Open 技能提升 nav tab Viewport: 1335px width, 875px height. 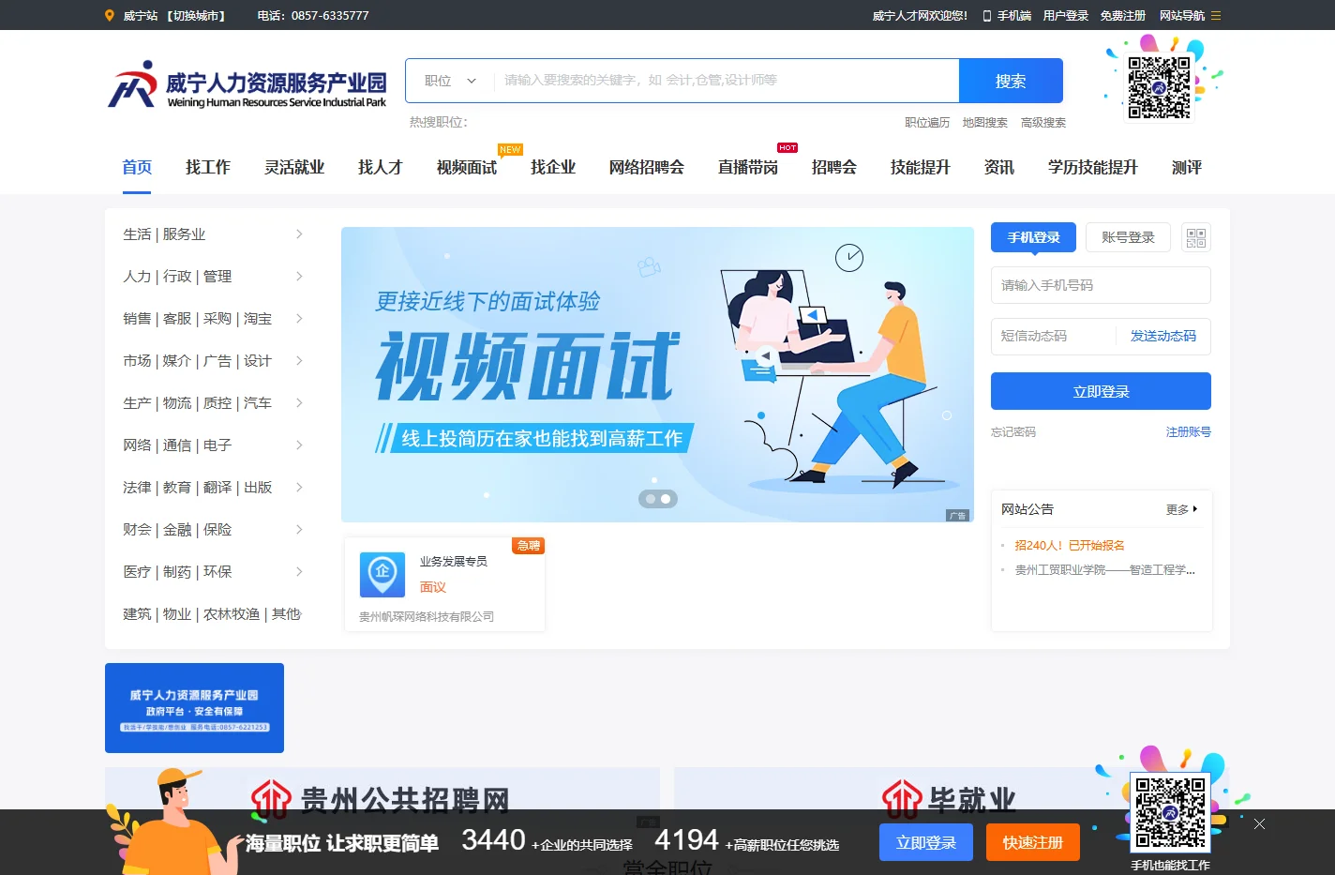(x=921, y=167)
